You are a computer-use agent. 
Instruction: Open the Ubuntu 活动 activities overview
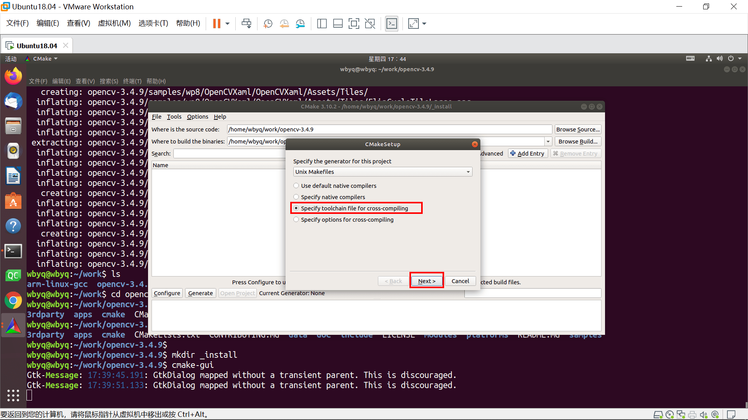[x=11, y=59]
